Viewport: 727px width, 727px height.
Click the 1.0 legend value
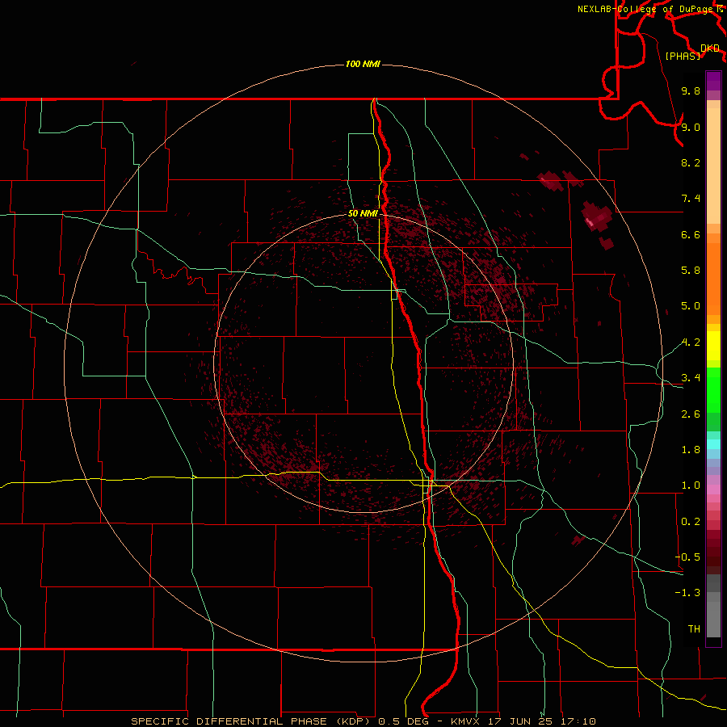coord(691,485)
